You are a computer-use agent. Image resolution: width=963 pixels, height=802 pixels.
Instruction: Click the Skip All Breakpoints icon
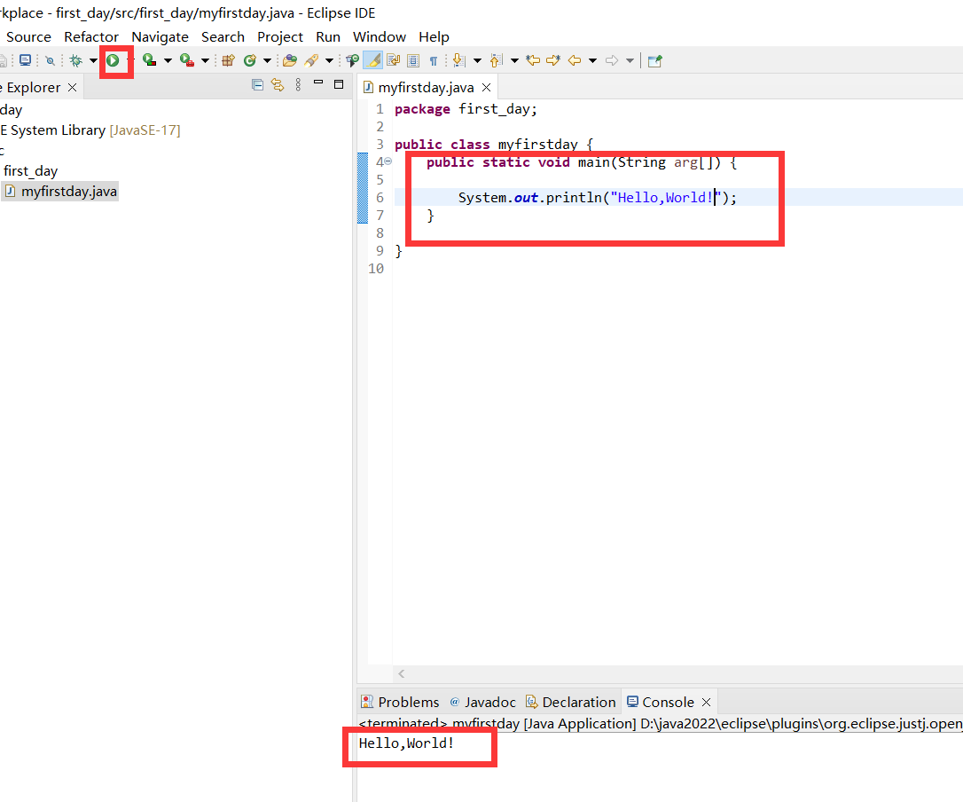pos(51,60)
